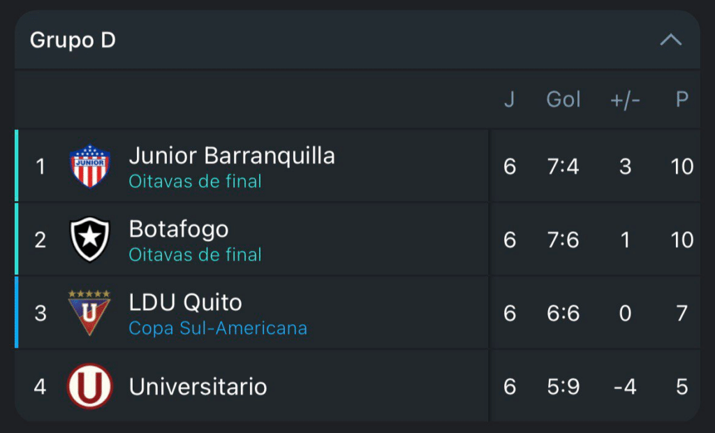Select the LDU Quito team name
The width and height of the screenshot is (715, 433).
pos(186,302)
